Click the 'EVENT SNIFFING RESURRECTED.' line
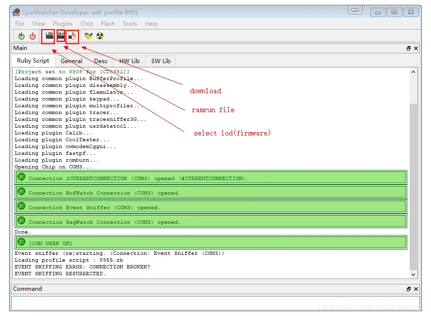Screen dimensions: 431x316 pos(60,274)
